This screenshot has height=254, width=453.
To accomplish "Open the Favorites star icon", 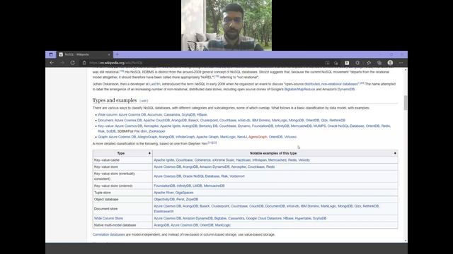I will (369, 63).
